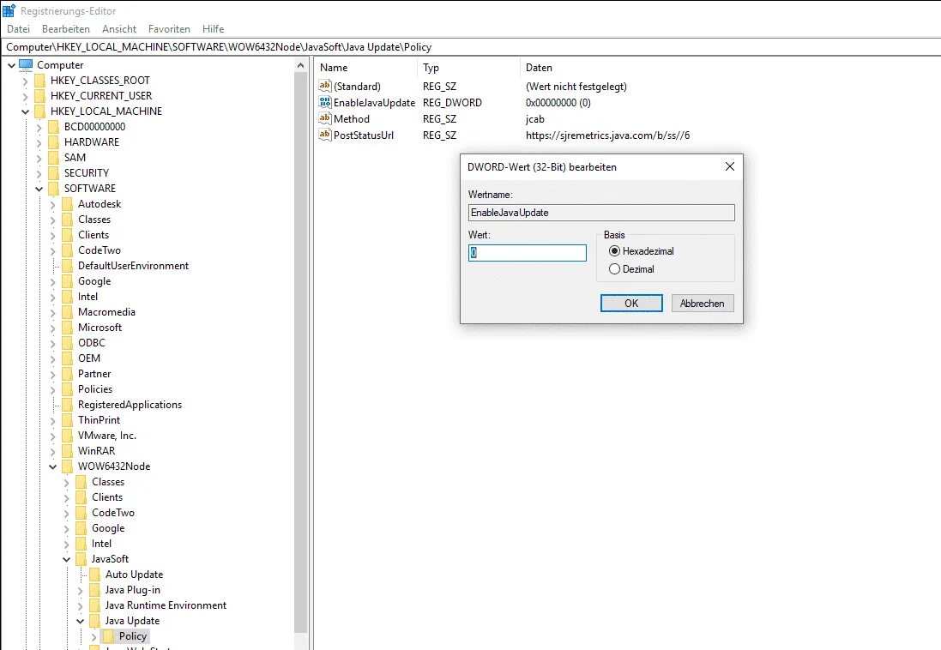Viewport: 941px width, 650px height.
Task: Click the 0x00000000 (0) data value
Action: [558, 103]
